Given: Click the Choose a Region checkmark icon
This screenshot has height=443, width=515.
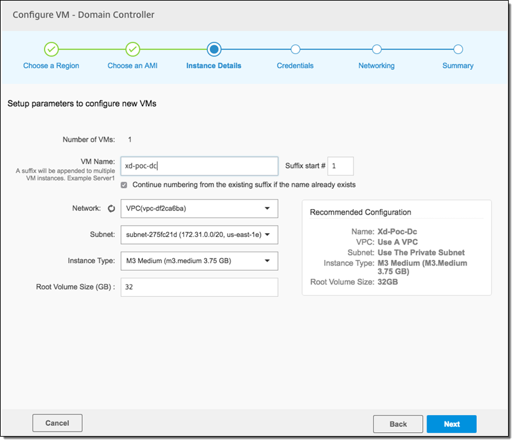Looking at the screenshot, I should pyautogui.click(x=52, y=50).
